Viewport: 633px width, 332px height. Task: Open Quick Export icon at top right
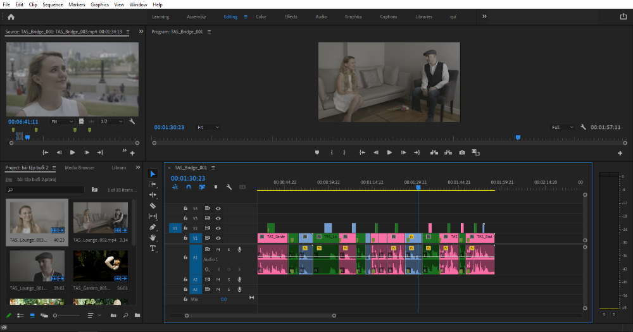pos(624,16)
